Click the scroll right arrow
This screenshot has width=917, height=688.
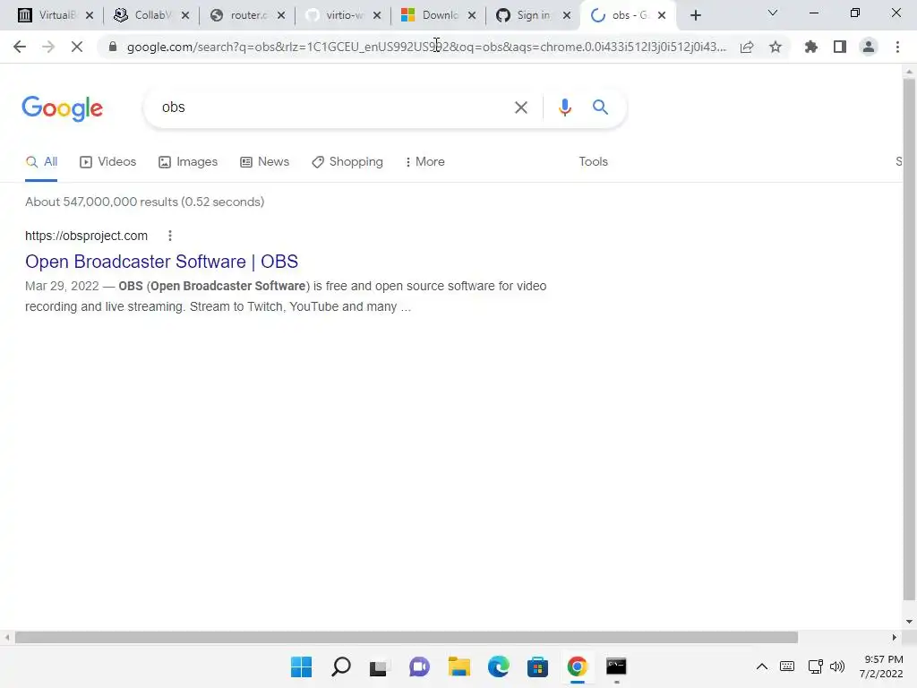pos(894,637)
